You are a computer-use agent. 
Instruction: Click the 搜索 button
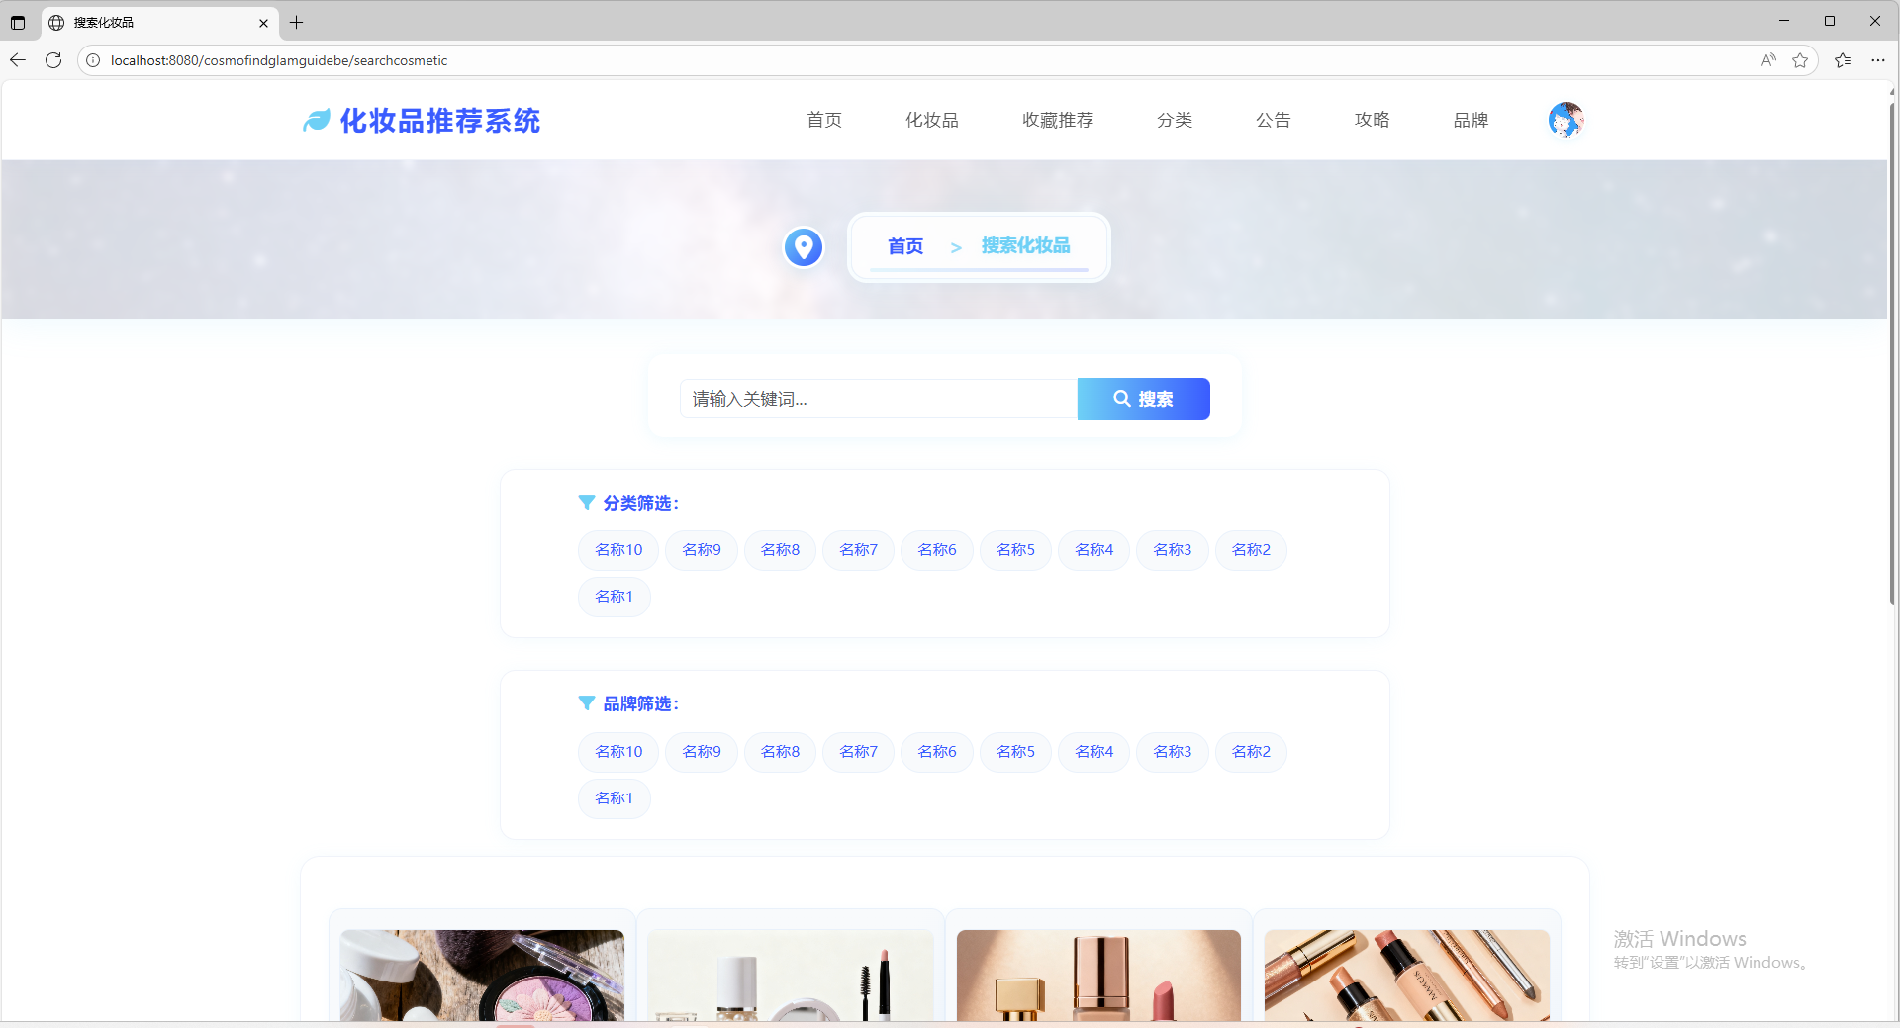(x=1143, y=399)
